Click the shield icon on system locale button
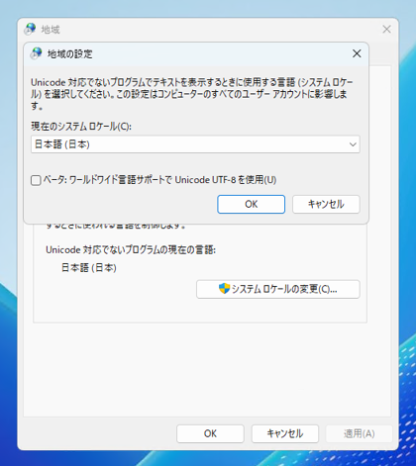The width and height of the screenshot is (416, 466). pyautogui.click(x=224, y=289)
